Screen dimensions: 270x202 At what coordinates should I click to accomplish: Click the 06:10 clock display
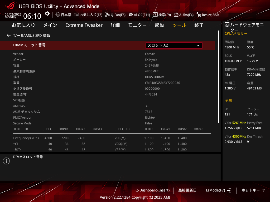32,16
